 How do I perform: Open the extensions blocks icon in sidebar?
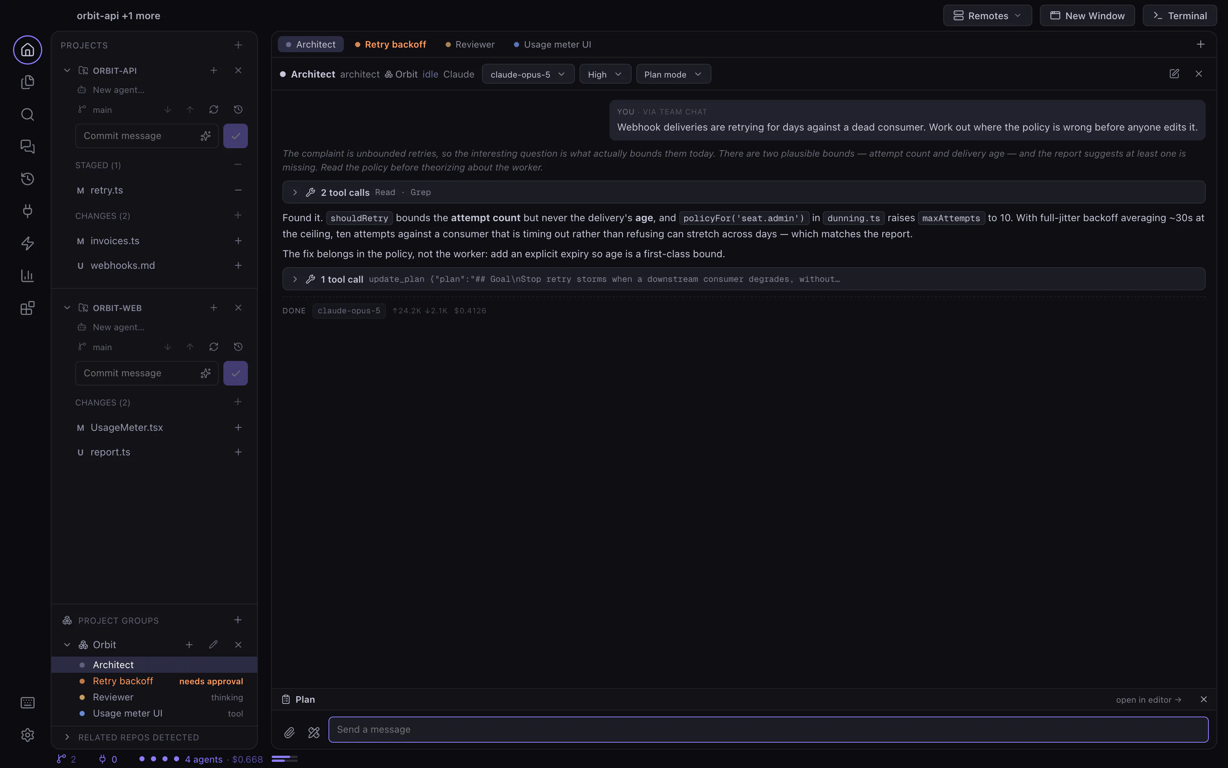point(27,308)
